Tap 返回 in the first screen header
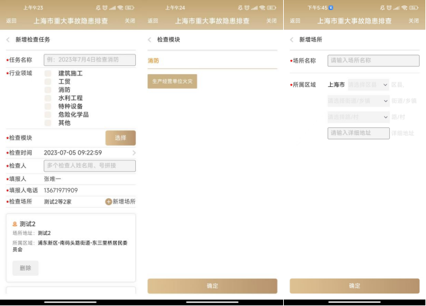Screen dimensions: 426x306 [11, 21]
